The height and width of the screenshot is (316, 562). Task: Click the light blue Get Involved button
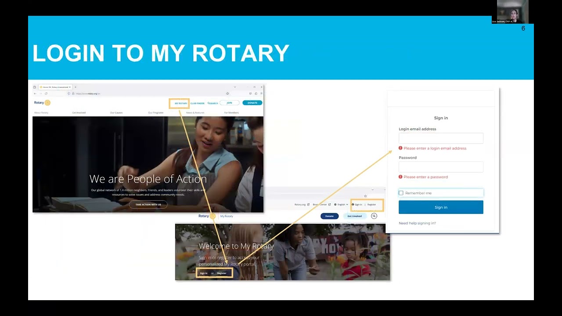(x=355, y=216)
